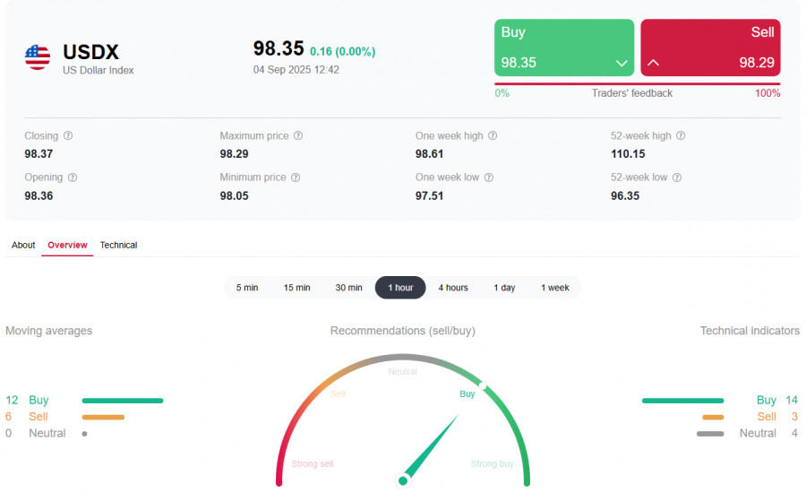Open the Opening help question mark icon
The height and width of the screenshot is (493, 806).
(73, 177)
